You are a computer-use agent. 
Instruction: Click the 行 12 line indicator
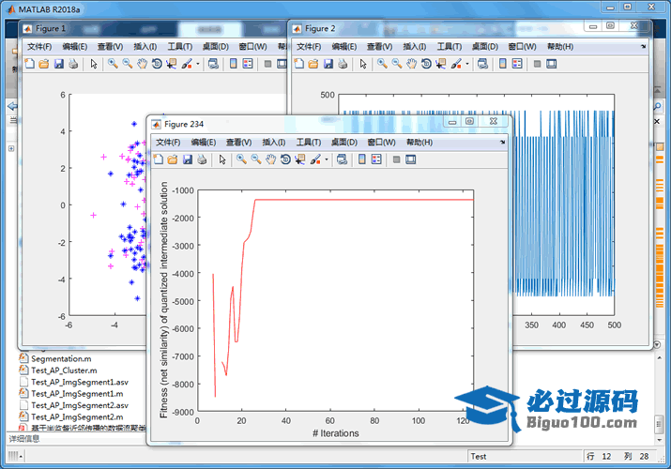click(x=599, y=456)
